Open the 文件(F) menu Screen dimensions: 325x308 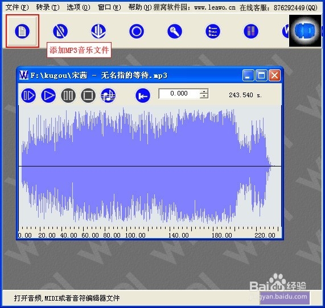[x=17, y=7]
